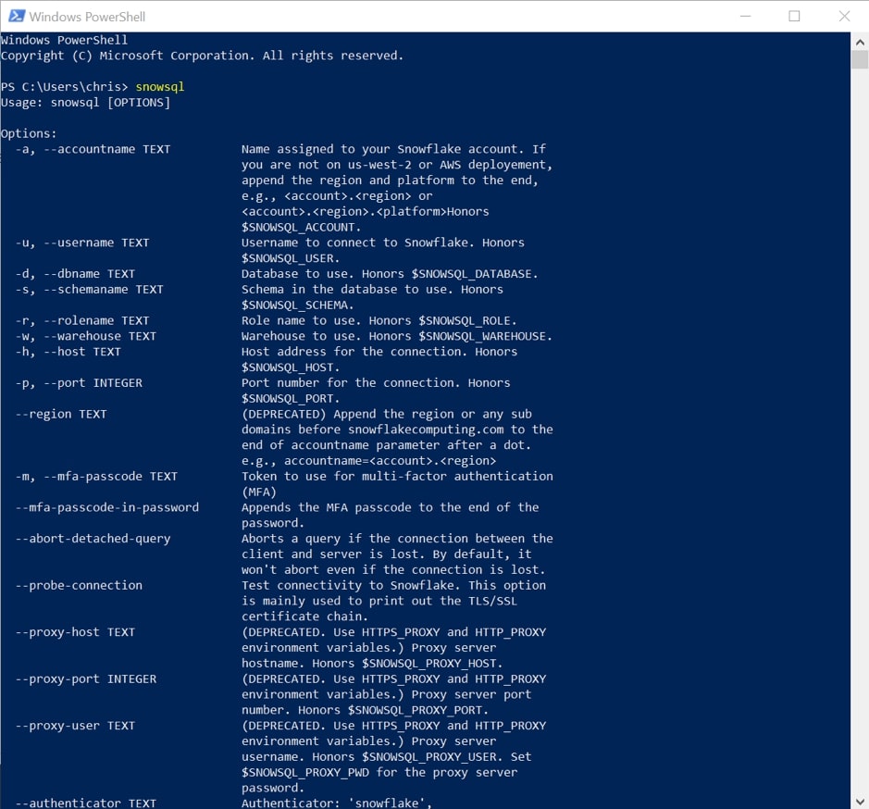Viewport: 869px width, 809px height.
Task: Click the 'snowsql' command text in the prompt
Action: (x=159, y=86)
